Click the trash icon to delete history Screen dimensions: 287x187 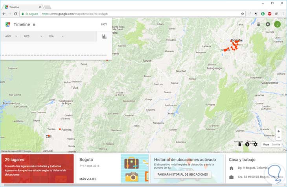239,145
